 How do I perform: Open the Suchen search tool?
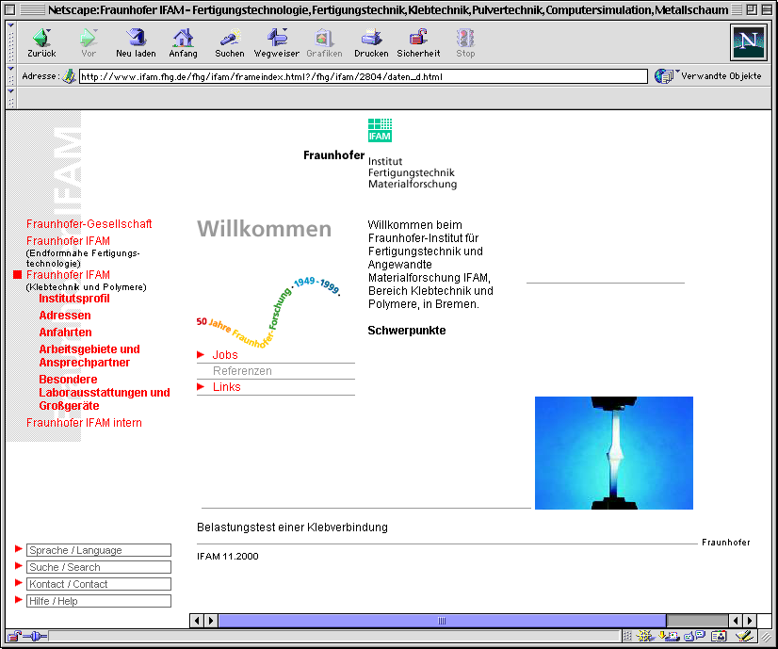230,42
